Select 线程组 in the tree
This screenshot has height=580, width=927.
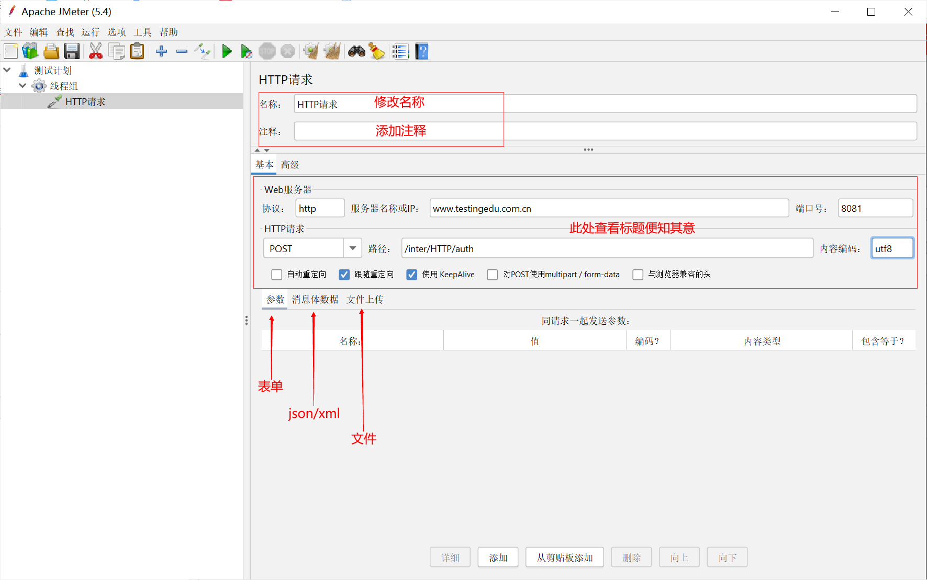click(63, 86)
